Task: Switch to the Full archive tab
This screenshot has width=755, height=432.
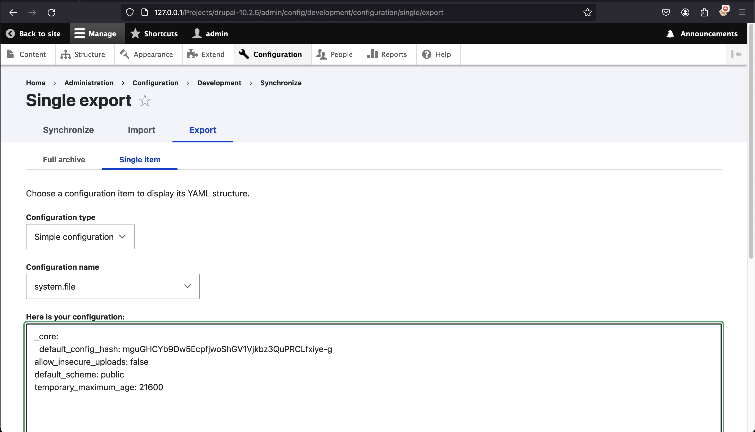Action: point(64,160)
